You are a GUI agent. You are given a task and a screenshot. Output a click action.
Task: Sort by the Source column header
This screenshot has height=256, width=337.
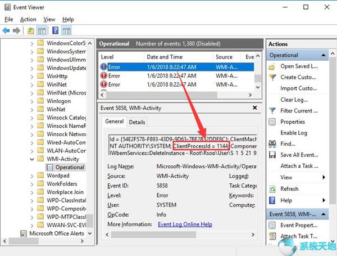(x=224, y=57)
